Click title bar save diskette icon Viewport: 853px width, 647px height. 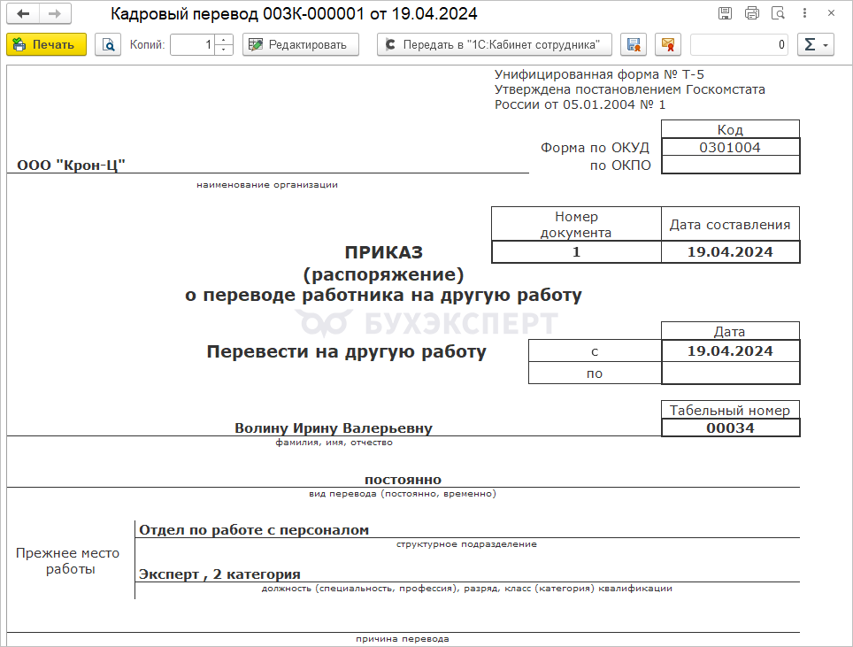click(x=726, y=13)
